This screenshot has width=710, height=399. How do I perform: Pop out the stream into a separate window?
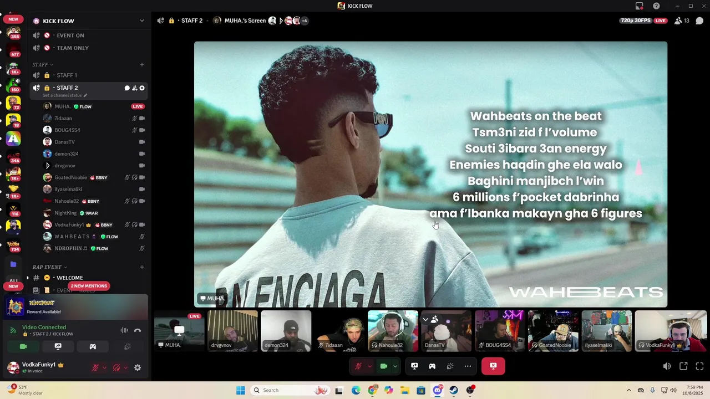683,366
